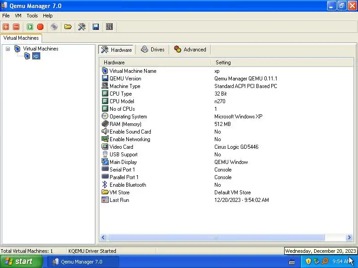The width and height of the screenshot is (358, 268).
Task: Click the Operating System CD icon
Action: pos(105,116)
